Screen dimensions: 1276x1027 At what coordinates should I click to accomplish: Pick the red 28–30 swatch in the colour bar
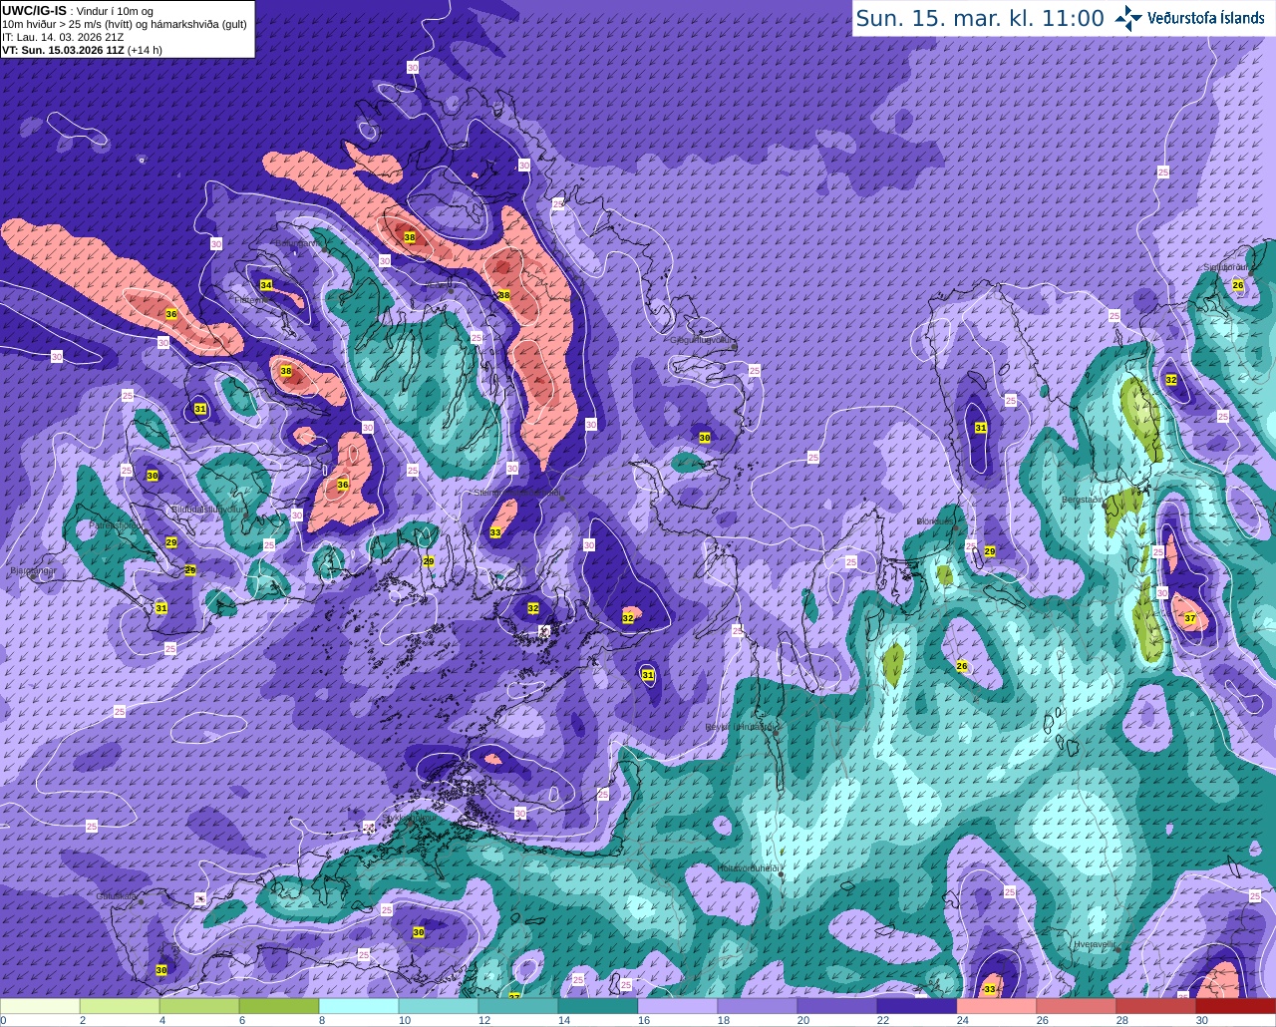[x=1156, y=1006]
